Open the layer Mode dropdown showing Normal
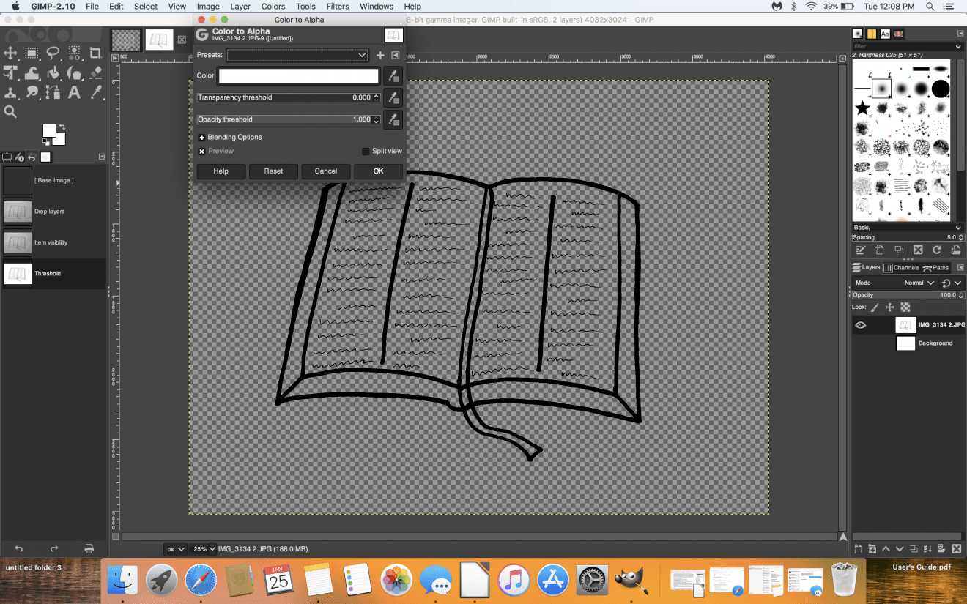The image size is (967, 604). click(917, 283)
